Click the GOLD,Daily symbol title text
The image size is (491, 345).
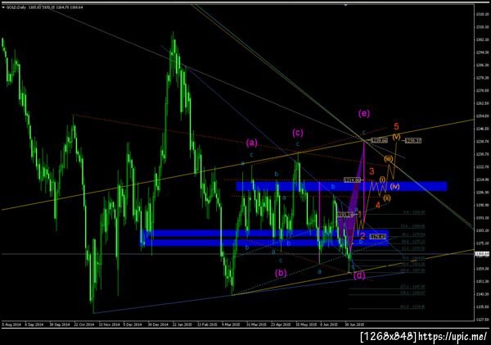[16, 7]
